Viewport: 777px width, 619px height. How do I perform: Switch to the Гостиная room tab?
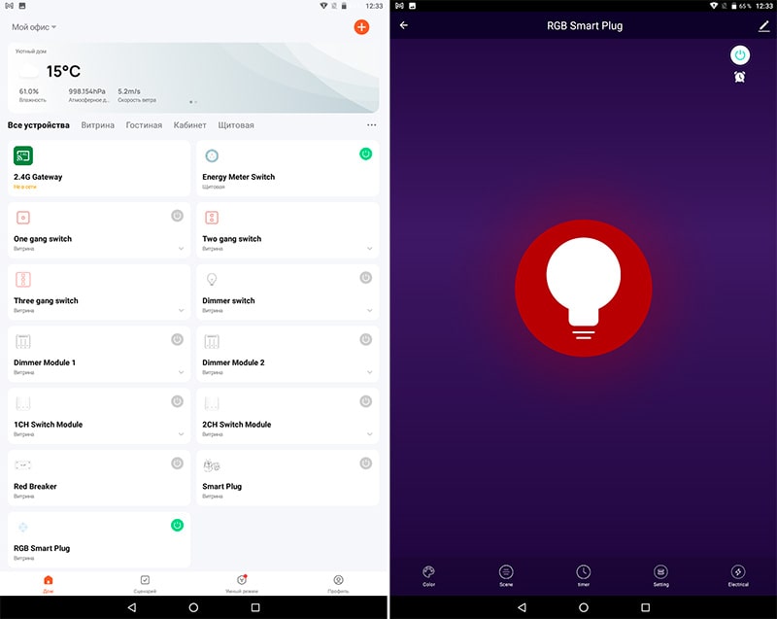[144, 125]
